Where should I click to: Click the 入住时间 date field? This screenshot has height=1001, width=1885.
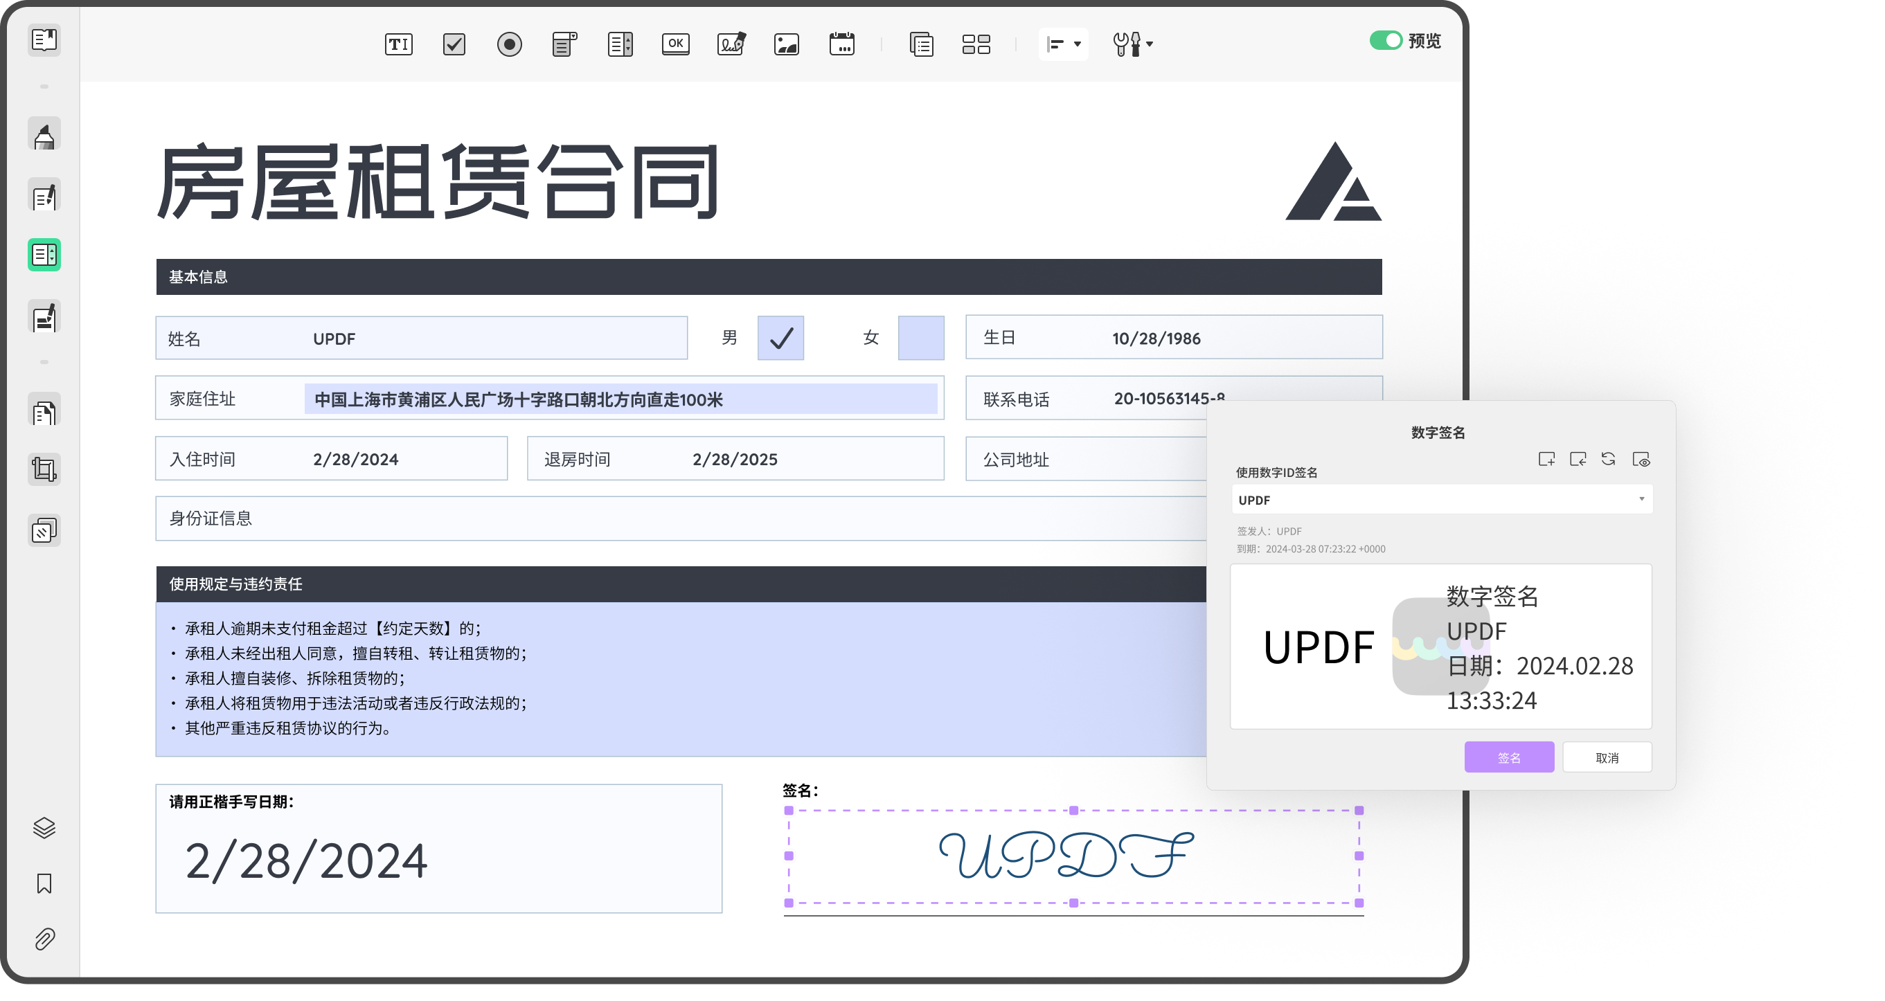point(332,459)
